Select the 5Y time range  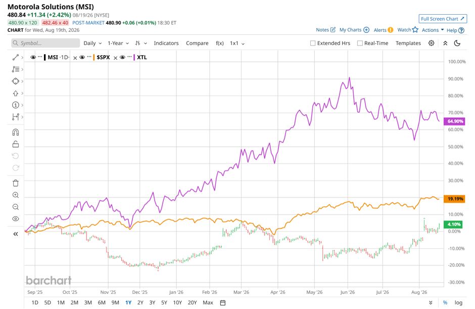[x=164, y=302]
